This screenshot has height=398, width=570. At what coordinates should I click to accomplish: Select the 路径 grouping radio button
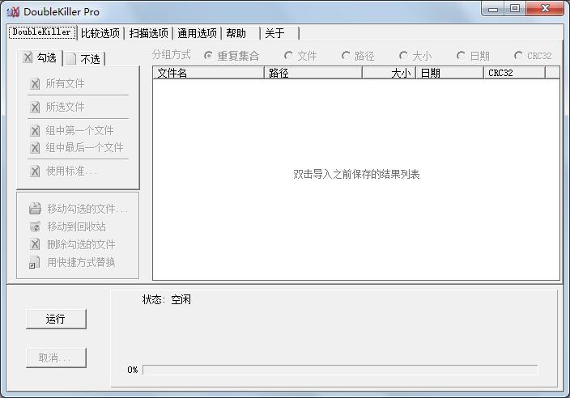click(x=346, y=56)
